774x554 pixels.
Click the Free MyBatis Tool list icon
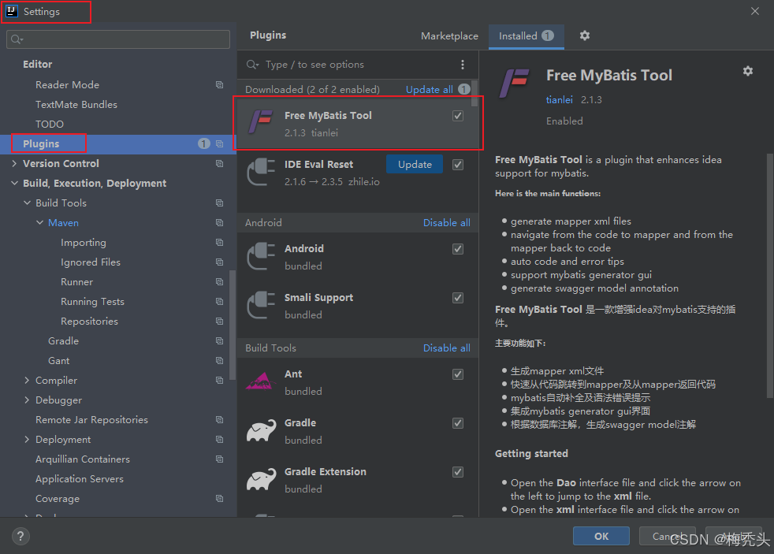(x=261, y=122)
